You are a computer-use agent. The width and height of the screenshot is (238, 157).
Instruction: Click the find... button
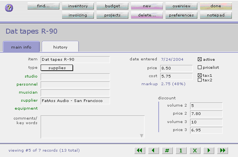point(43,6)
